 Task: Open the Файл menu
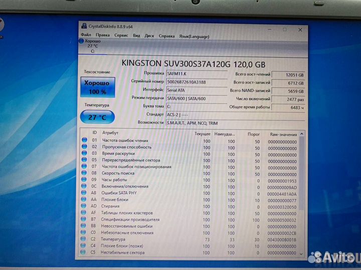tap(86, 35)
